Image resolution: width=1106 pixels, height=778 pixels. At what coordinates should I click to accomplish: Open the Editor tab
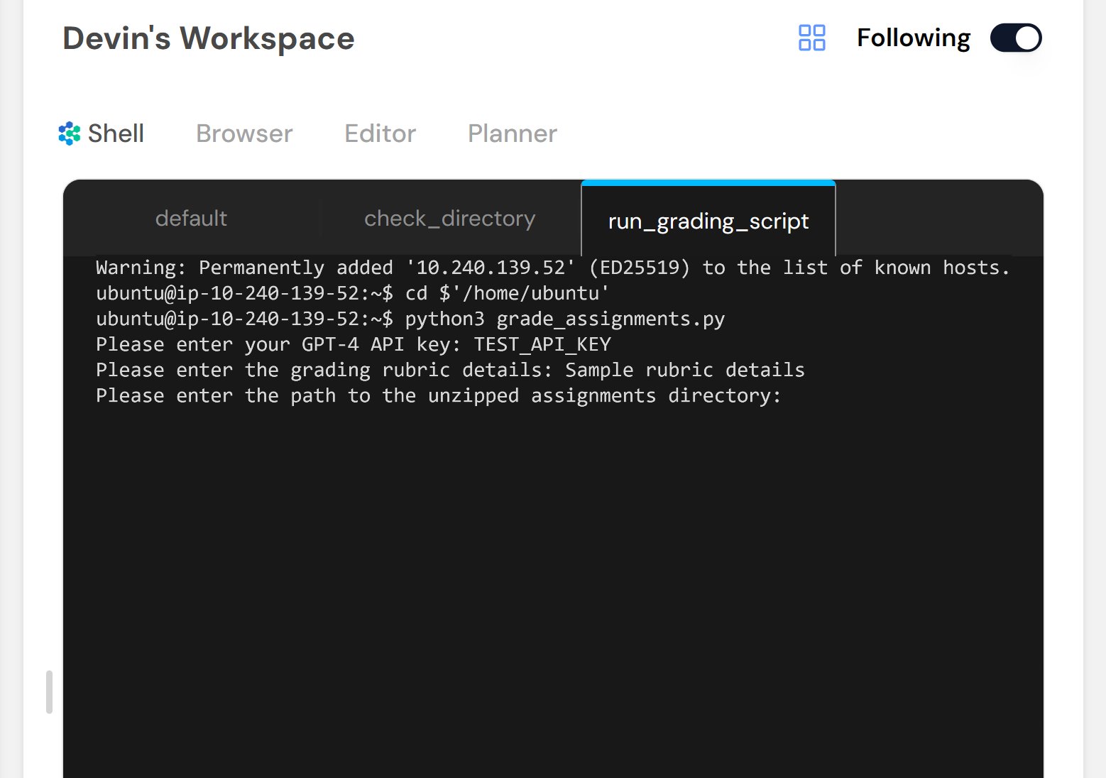pos(380,133)
